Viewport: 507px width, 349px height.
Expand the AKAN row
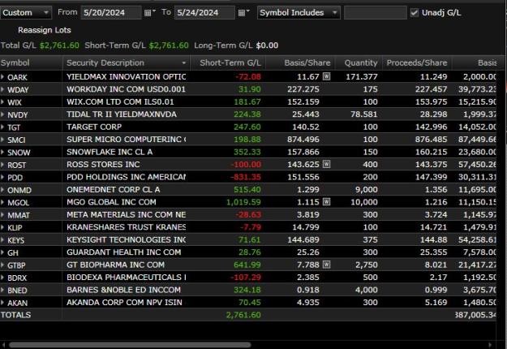click(2, 303)
